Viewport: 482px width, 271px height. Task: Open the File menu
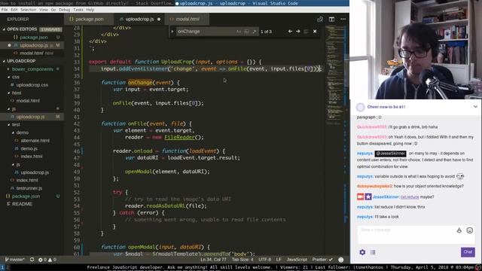5,10
